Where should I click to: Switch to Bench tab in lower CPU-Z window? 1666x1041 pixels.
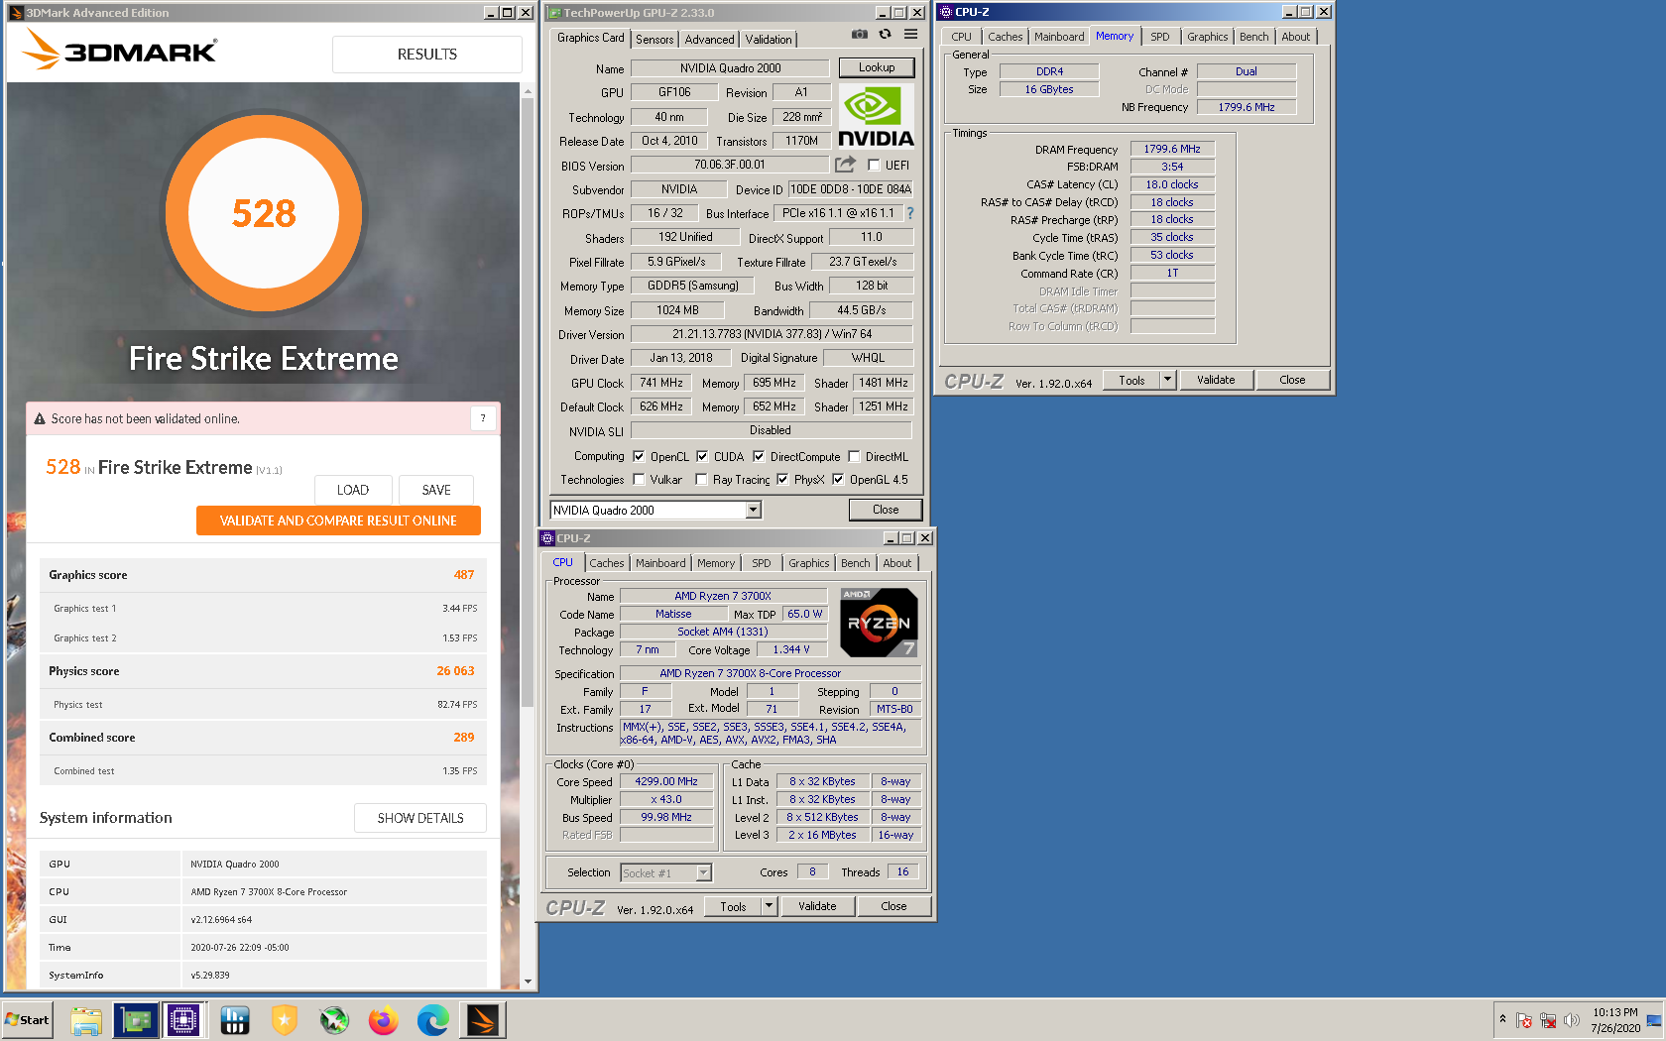pyautogui.click(x=855, y=563)
